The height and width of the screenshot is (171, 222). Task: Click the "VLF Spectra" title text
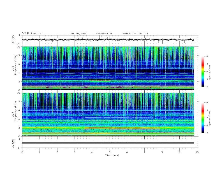coord(32,34)
